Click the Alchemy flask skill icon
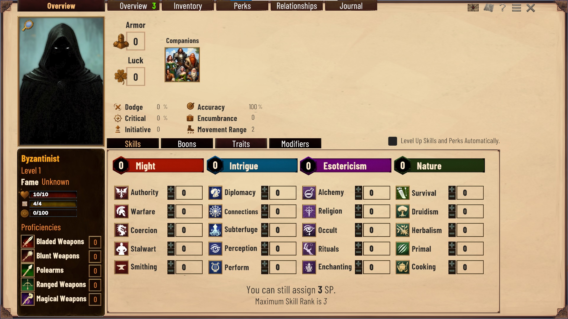 pos(309,193)
